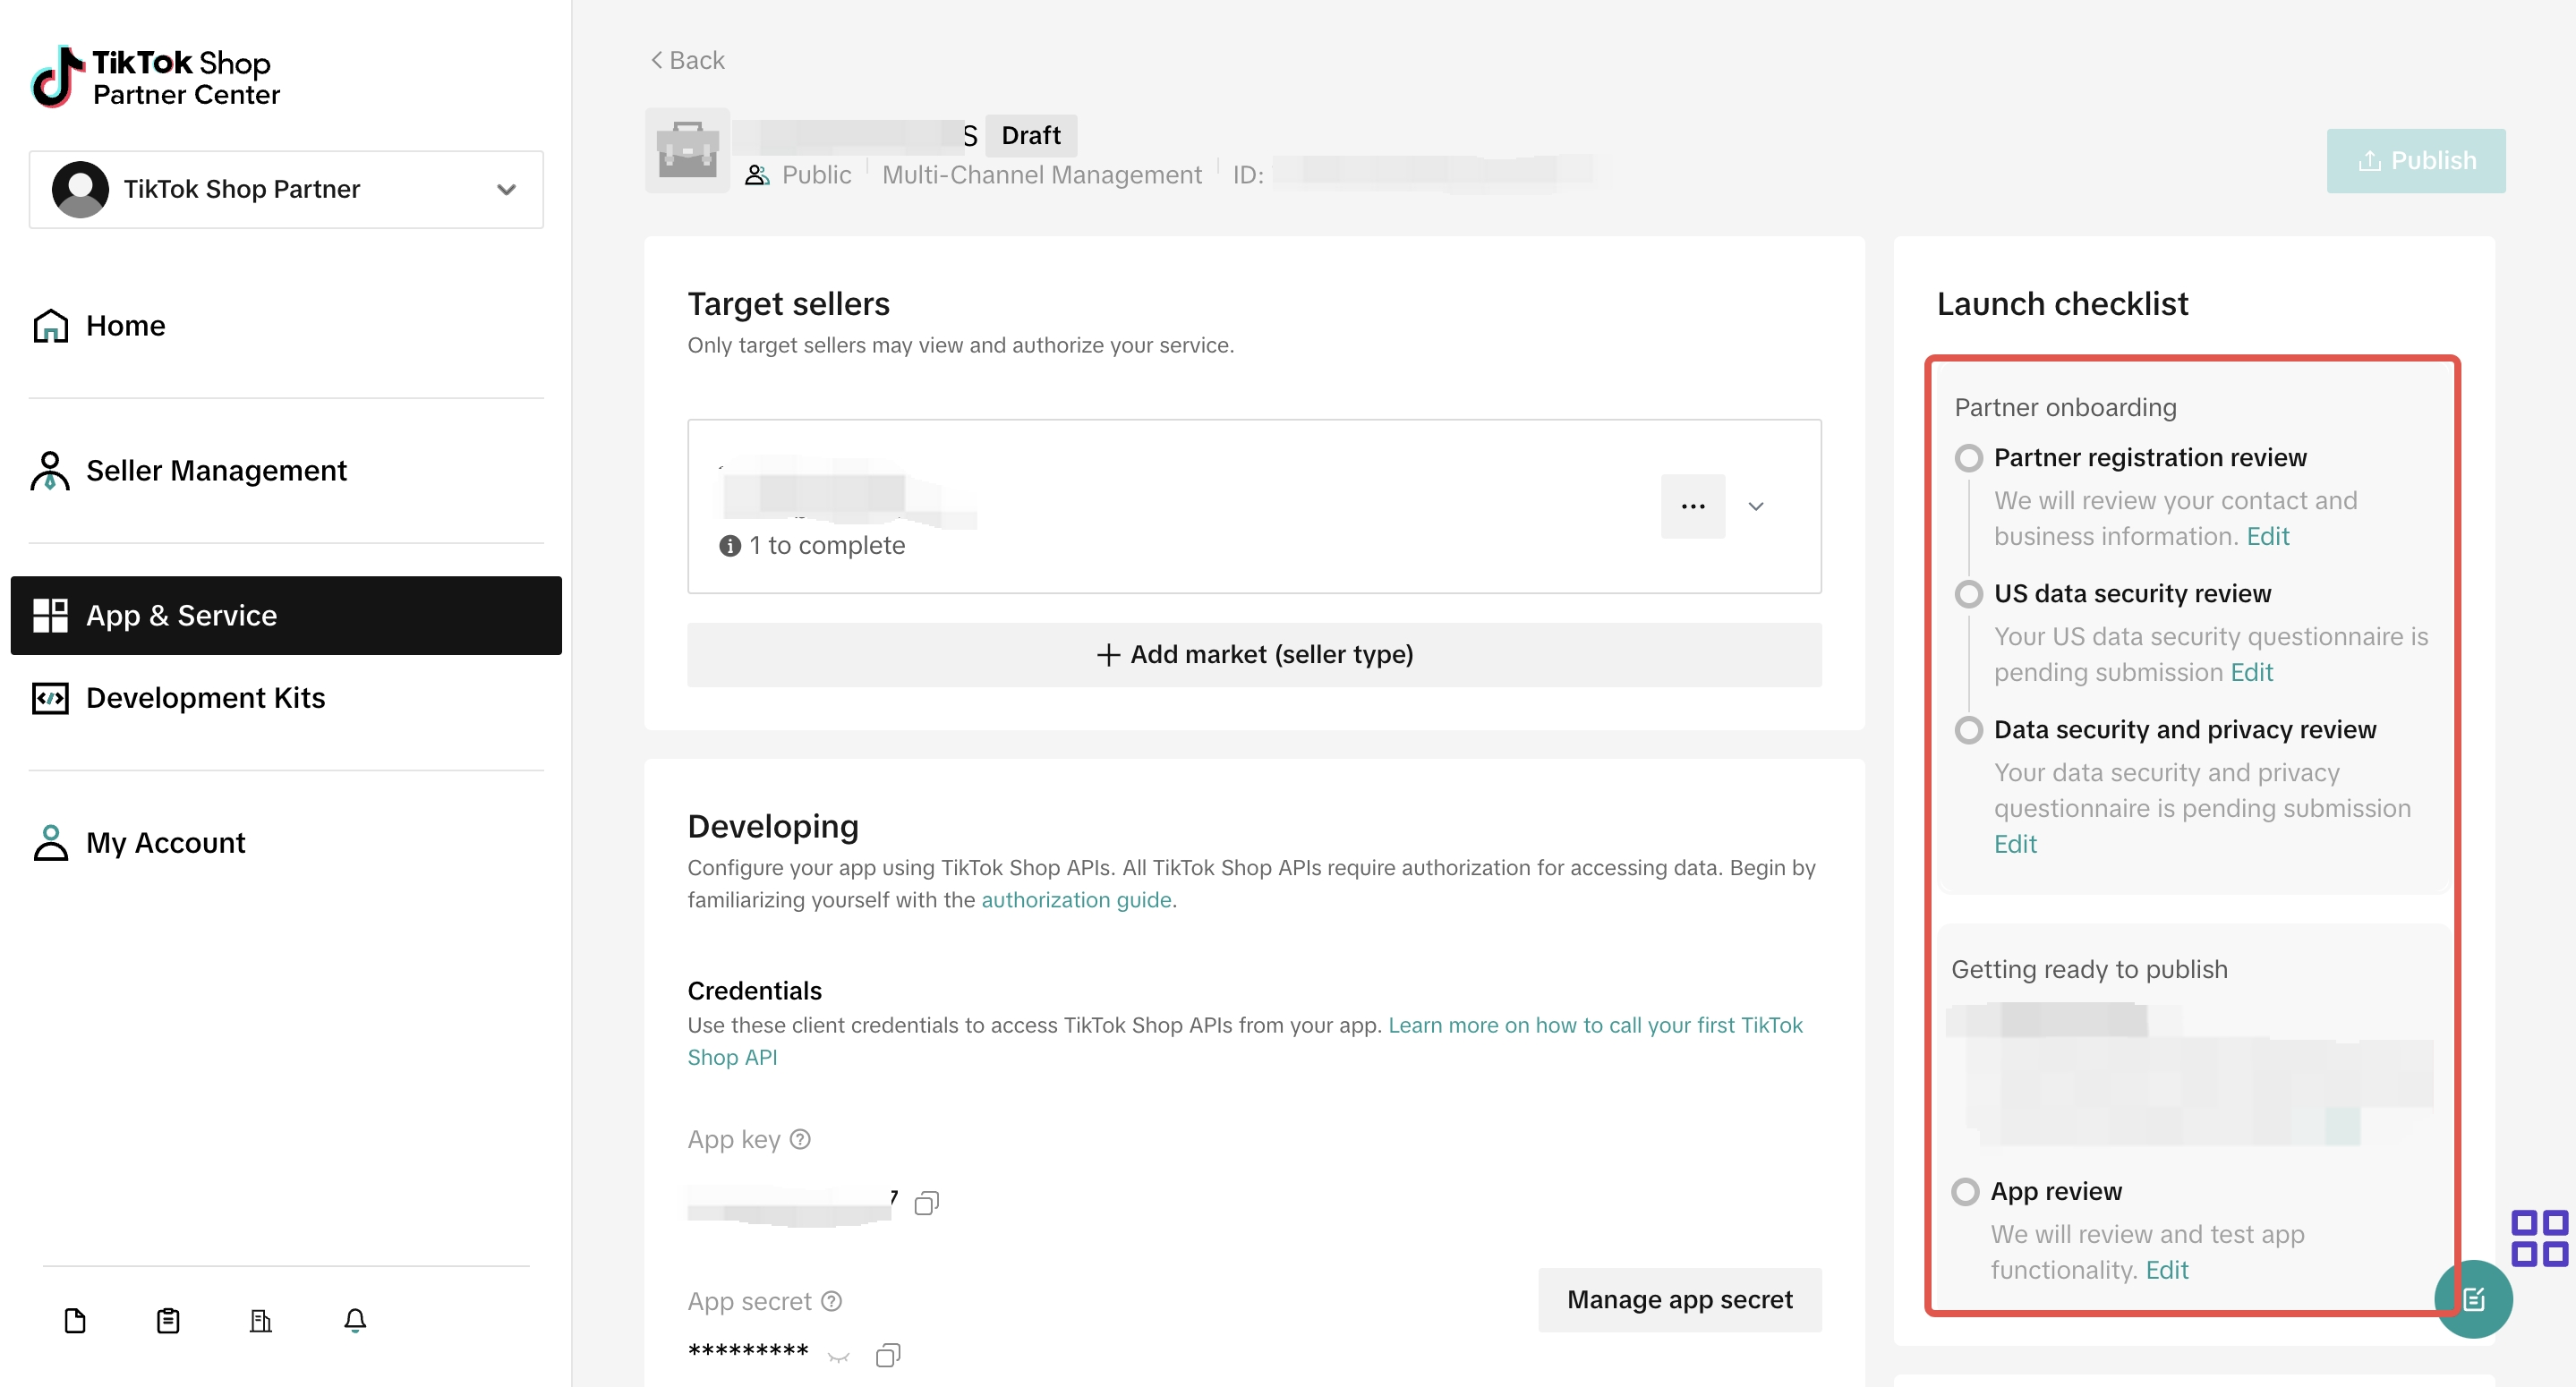Click the Development Kits code icon
The height and width of the screenshot is (1387, 2576).
50,697
